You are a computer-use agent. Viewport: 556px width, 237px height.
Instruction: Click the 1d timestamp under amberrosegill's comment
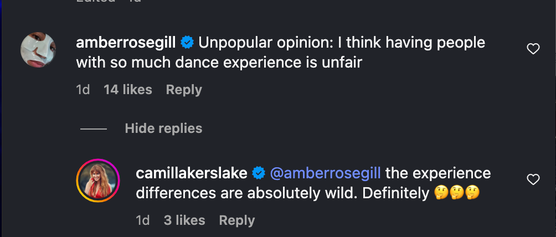(x=83, y=90)
